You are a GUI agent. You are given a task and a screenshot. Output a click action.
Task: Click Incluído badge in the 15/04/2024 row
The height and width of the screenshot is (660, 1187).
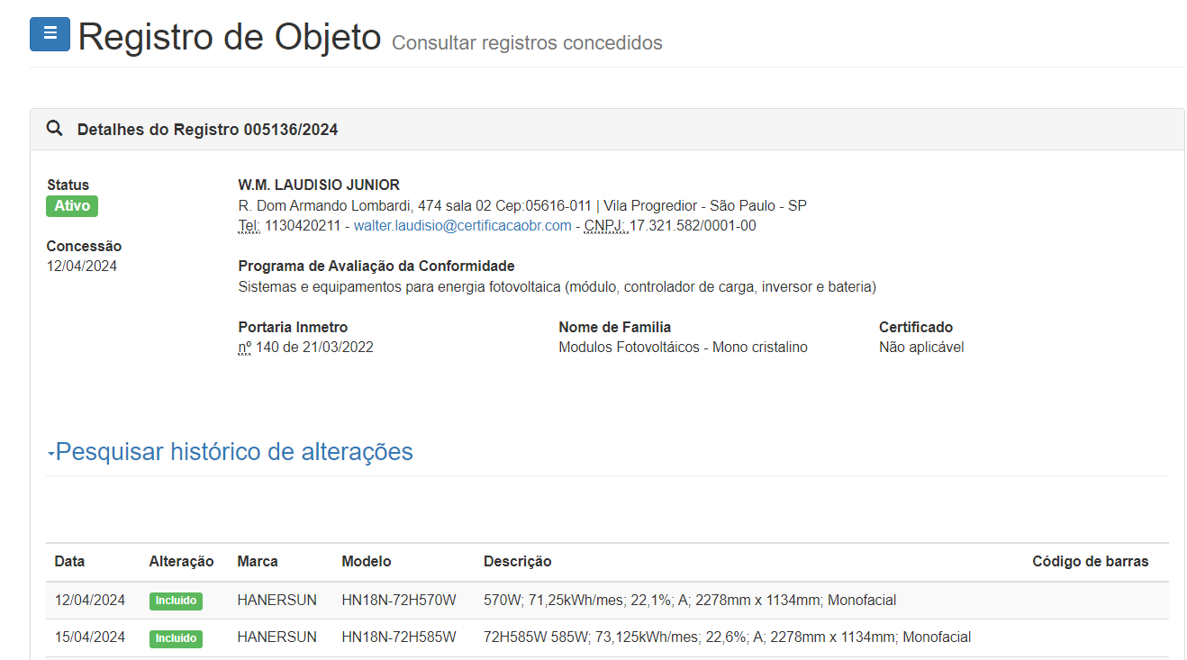176,638
